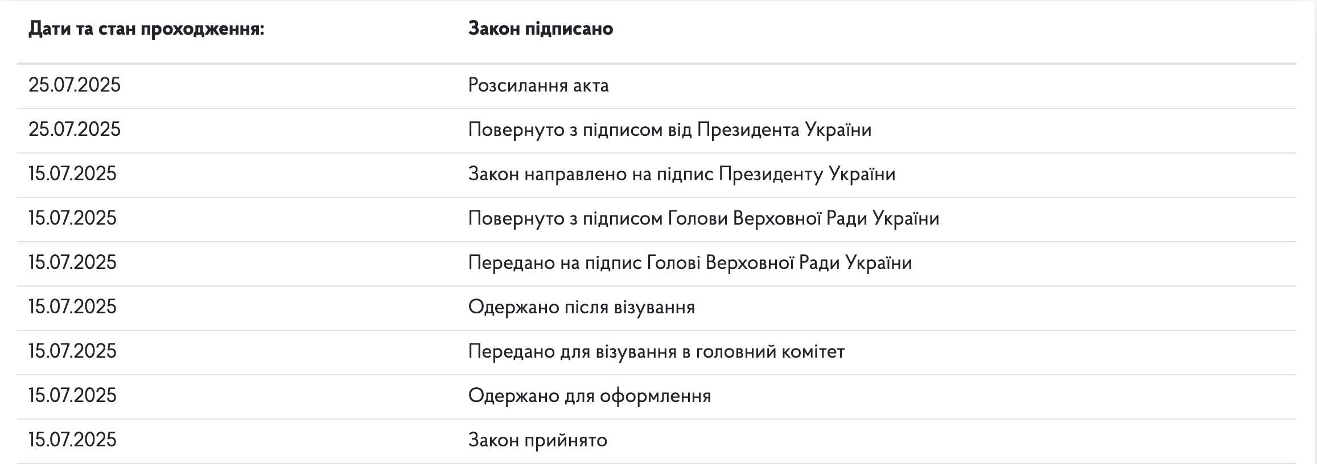
Task: Click date next to 'Повернуто з підписом від Президента'
Action: pos(75,130)
